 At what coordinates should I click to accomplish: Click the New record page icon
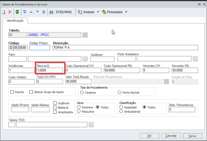4,12
